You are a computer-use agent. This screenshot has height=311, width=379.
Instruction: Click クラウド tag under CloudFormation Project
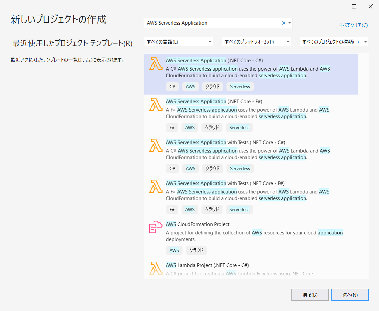pos(196,250)
